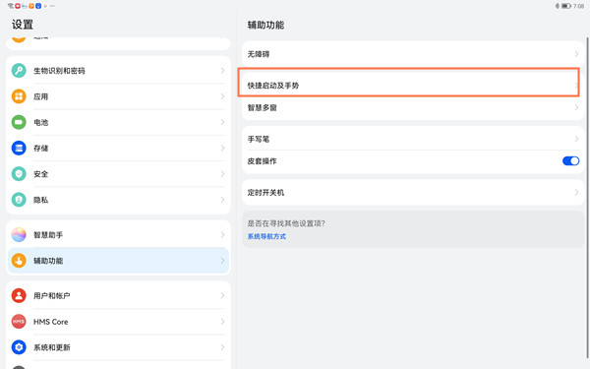Click the 安全 shield icon
Viewport: 590px width, 369px height.
pos(19,174)
